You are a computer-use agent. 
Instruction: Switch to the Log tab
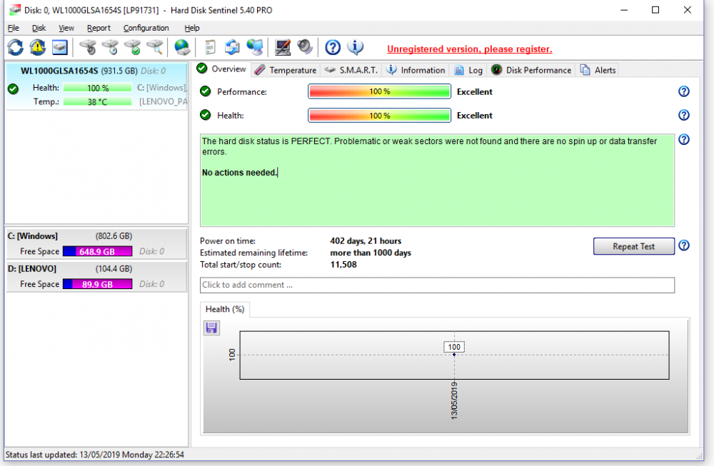tap(468, 70)
